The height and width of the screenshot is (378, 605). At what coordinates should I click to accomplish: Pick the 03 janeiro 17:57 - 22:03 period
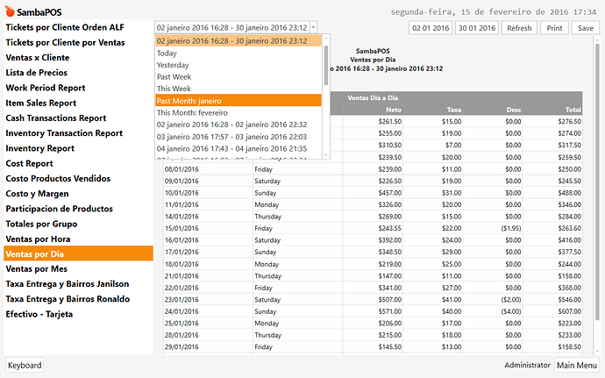click(238, 137)
